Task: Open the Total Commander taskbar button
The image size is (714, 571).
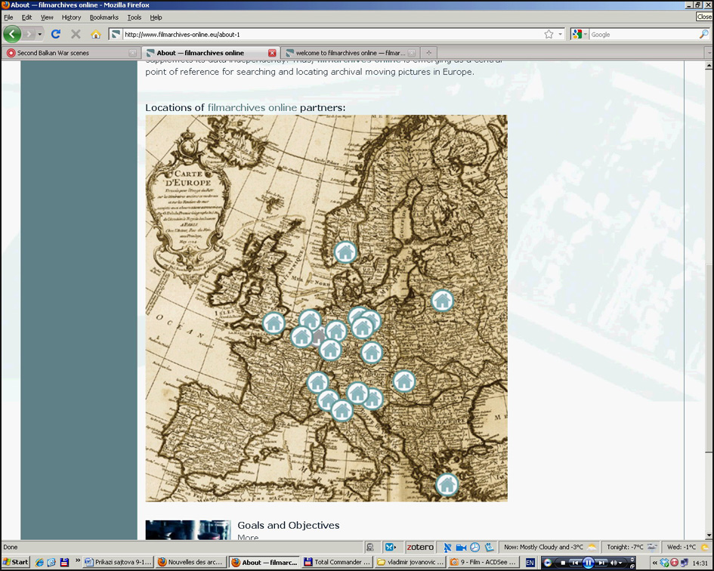Action: coord(337,563)
